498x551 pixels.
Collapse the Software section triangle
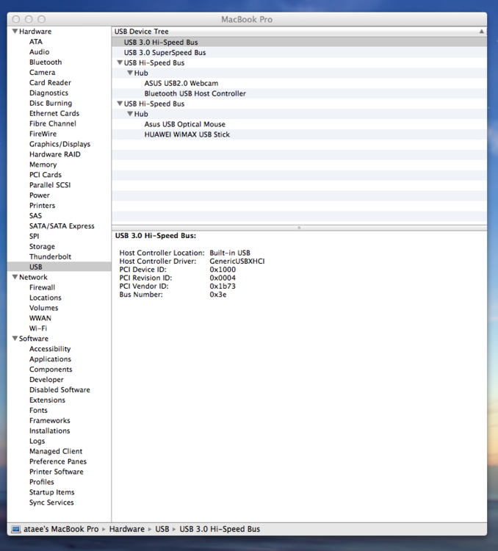tap(15, 339)
